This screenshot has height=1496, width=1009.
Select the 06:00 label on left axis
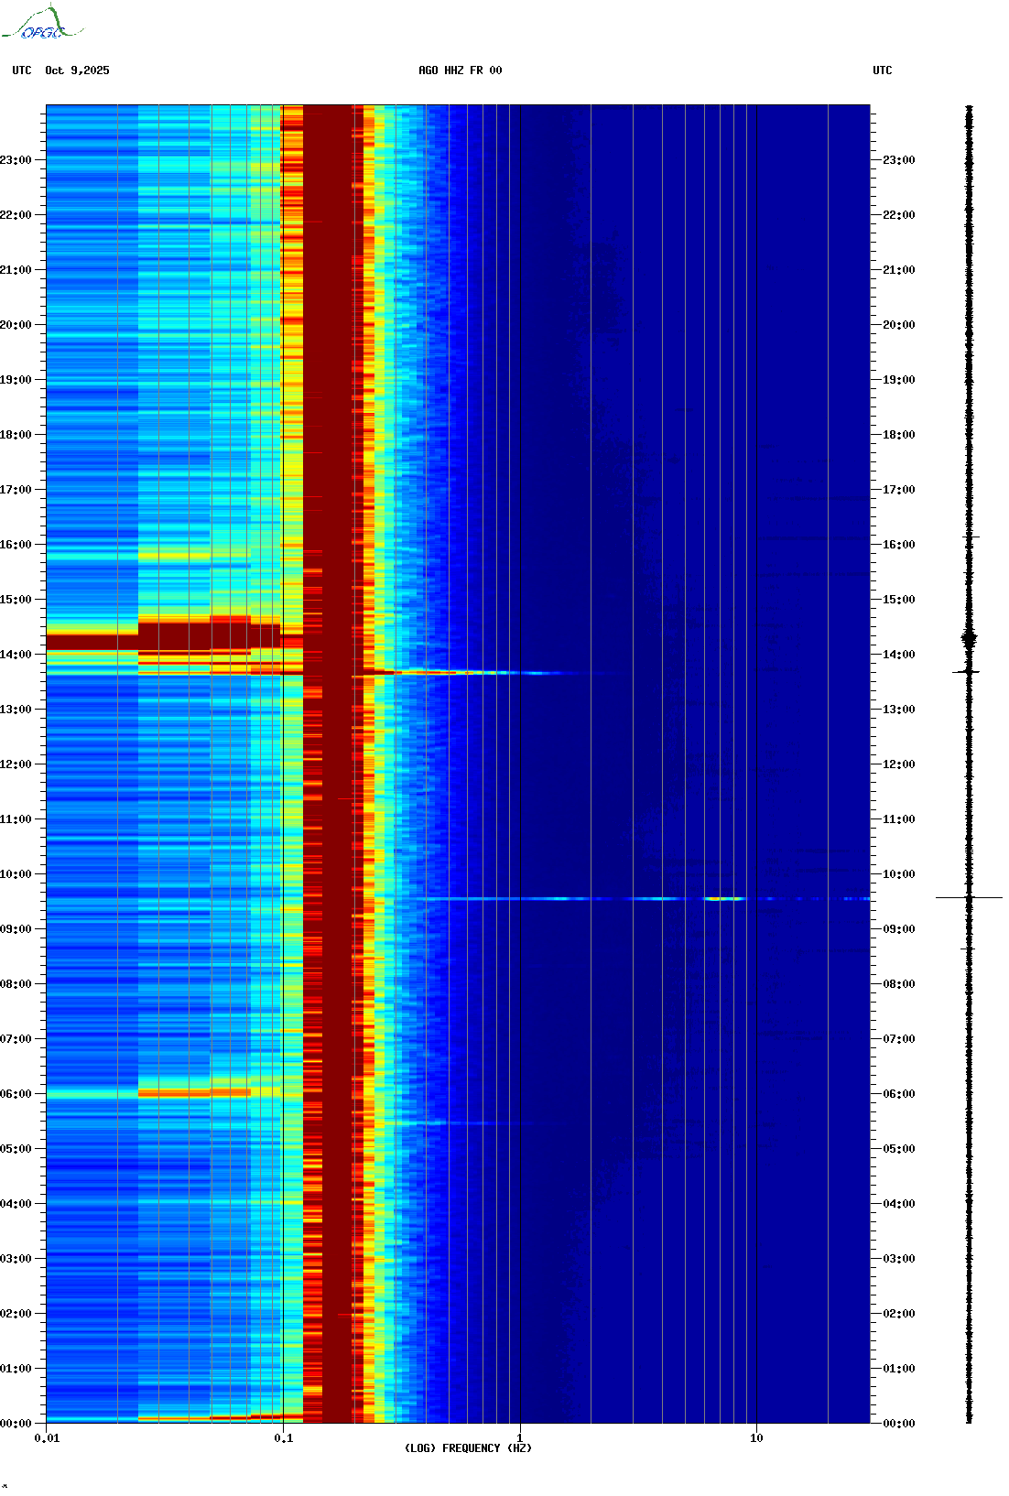pyautogui.click(x=16, y=1094)
